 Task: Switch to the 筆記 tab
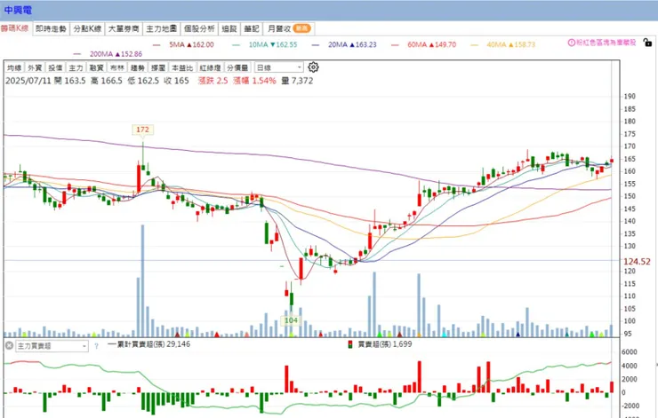pos(252,28)
